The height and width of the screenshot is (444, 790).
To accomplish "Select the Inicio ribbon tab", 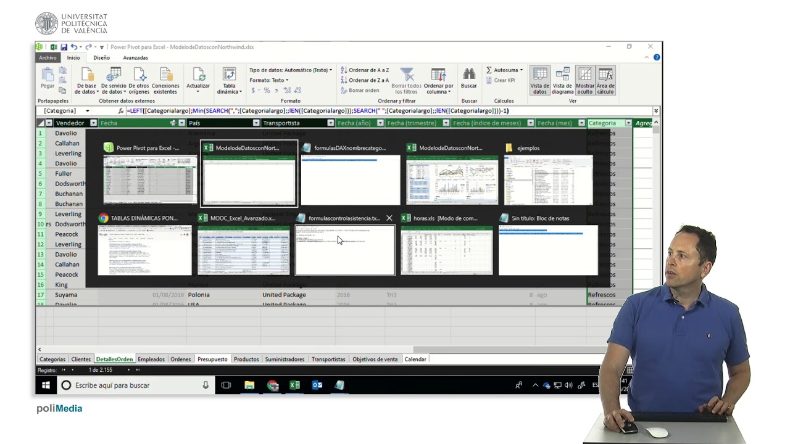I will (x=73, y=58).
